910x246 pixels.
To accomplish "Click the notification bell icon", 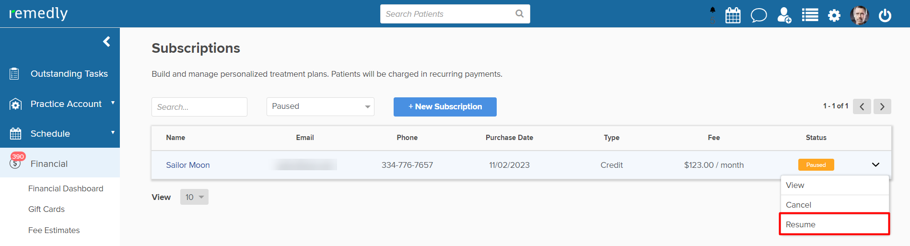I will (712, 10).
